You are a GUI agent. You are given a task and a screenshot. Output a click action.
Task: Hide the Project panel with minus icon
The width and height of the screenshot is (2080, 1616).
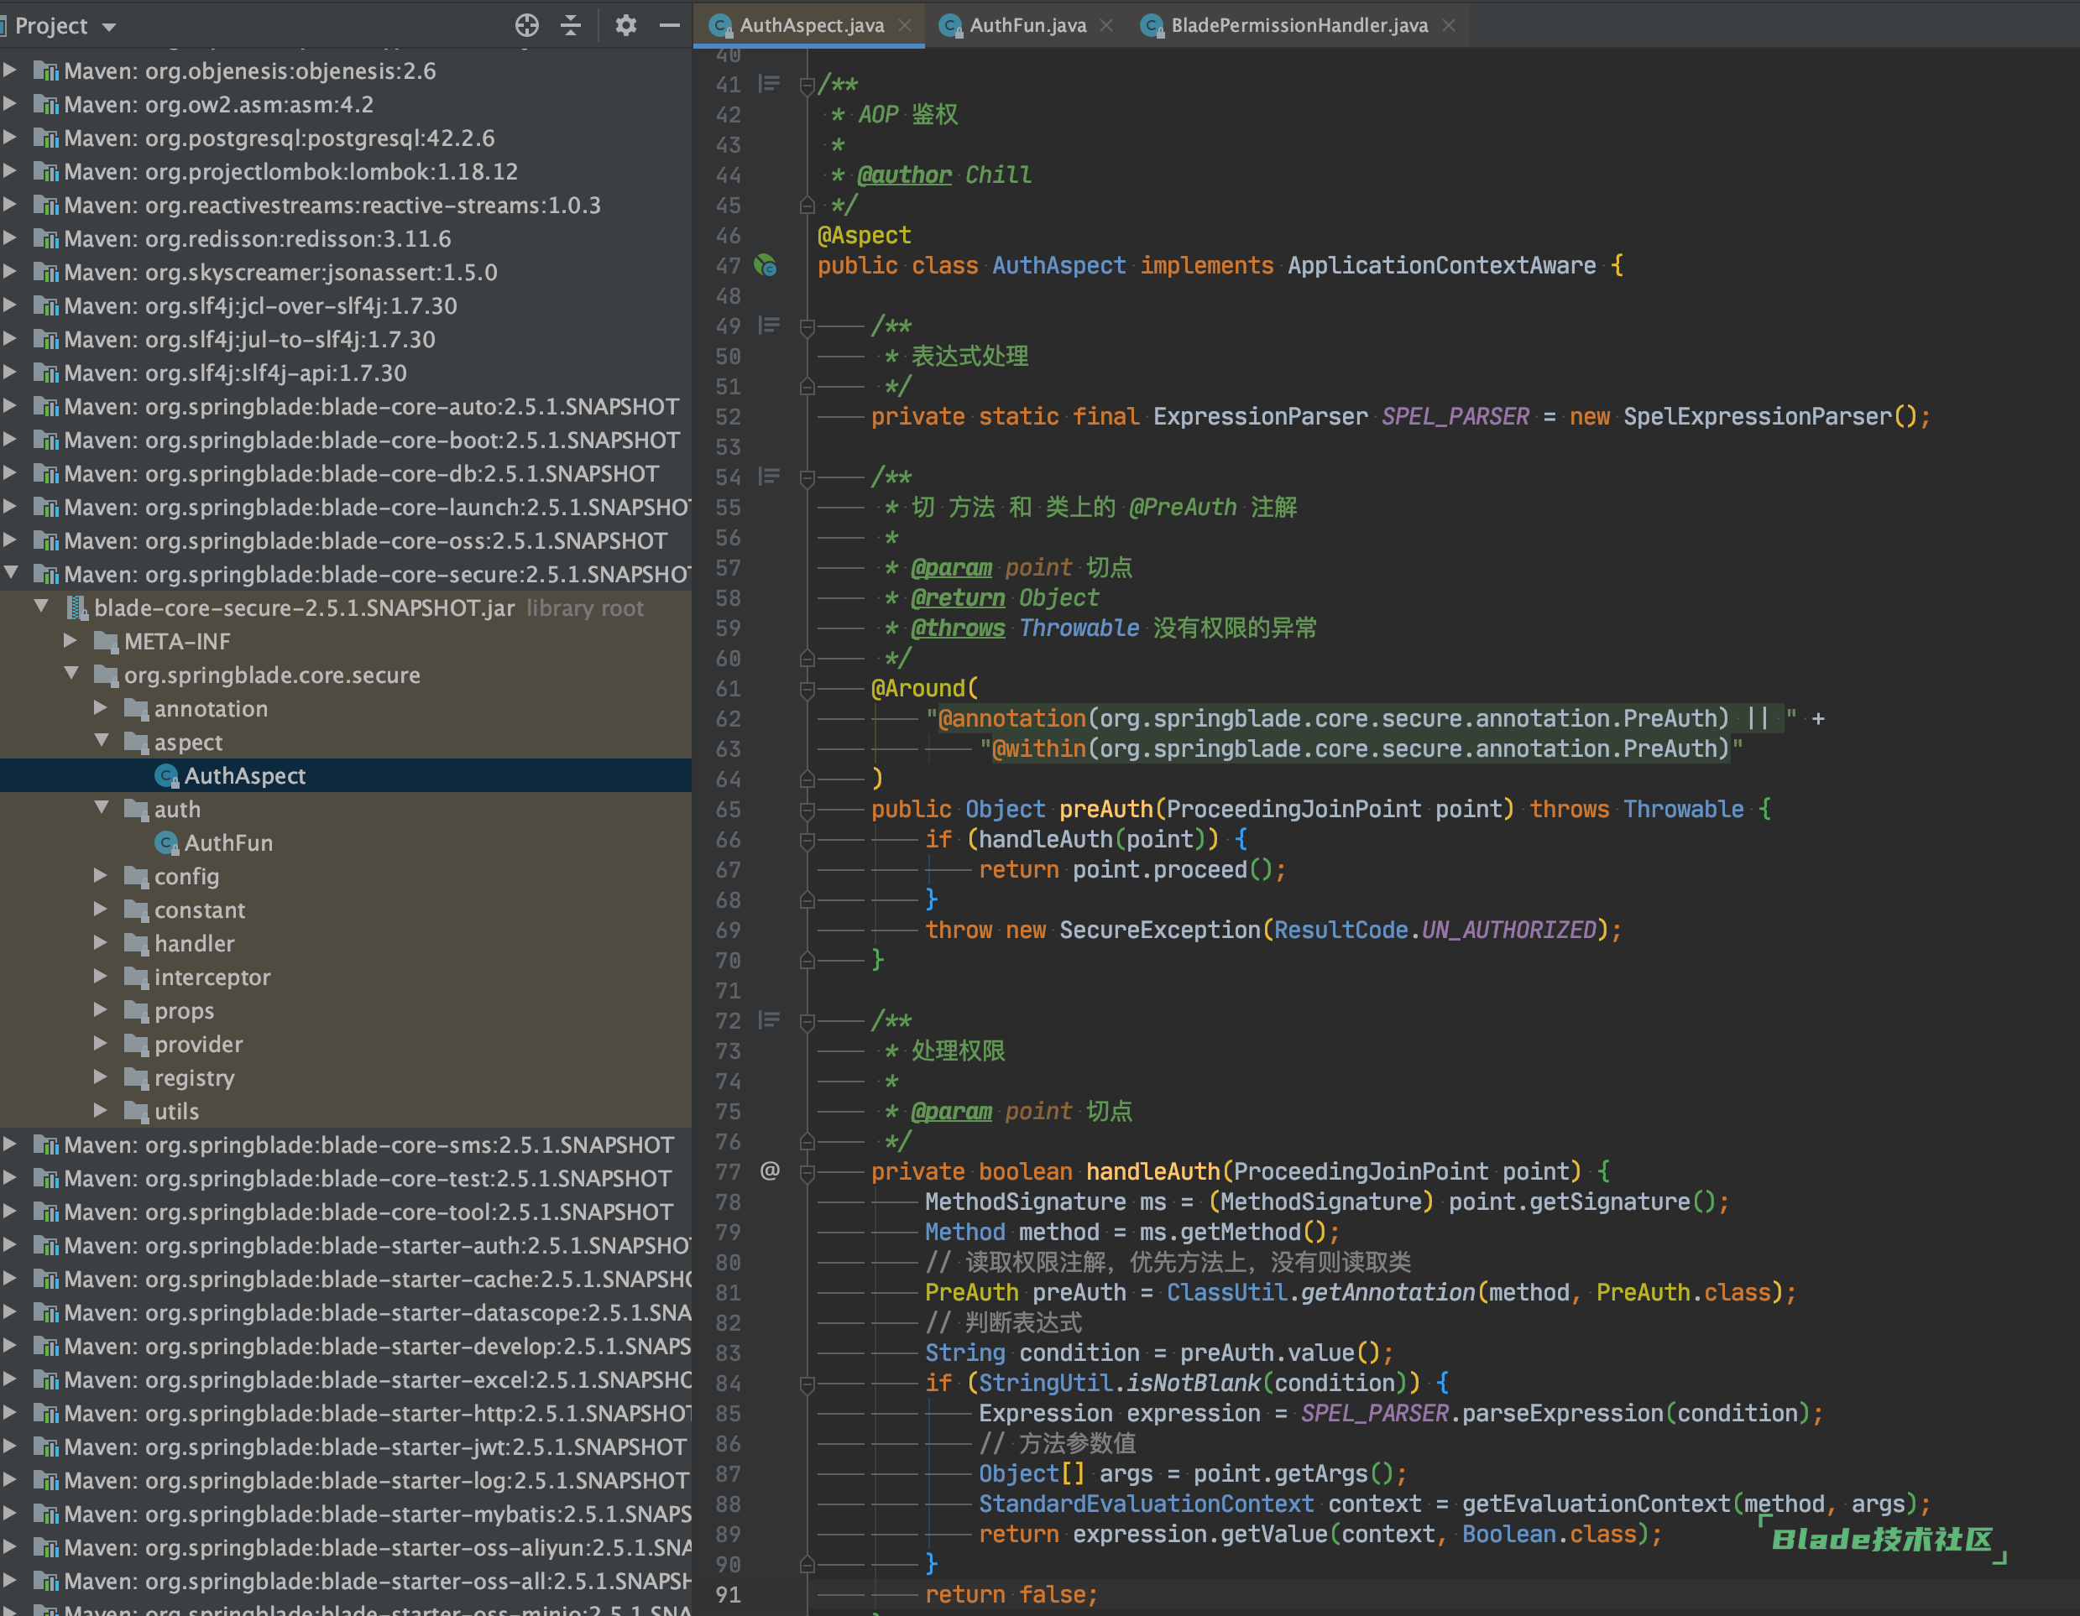click(670, 26)
